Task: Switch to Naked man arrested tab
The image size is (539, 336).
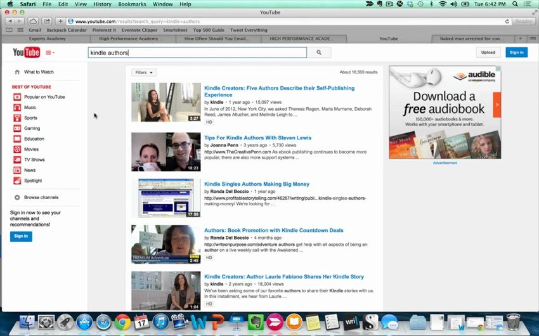Action: (x=472, y=39)
